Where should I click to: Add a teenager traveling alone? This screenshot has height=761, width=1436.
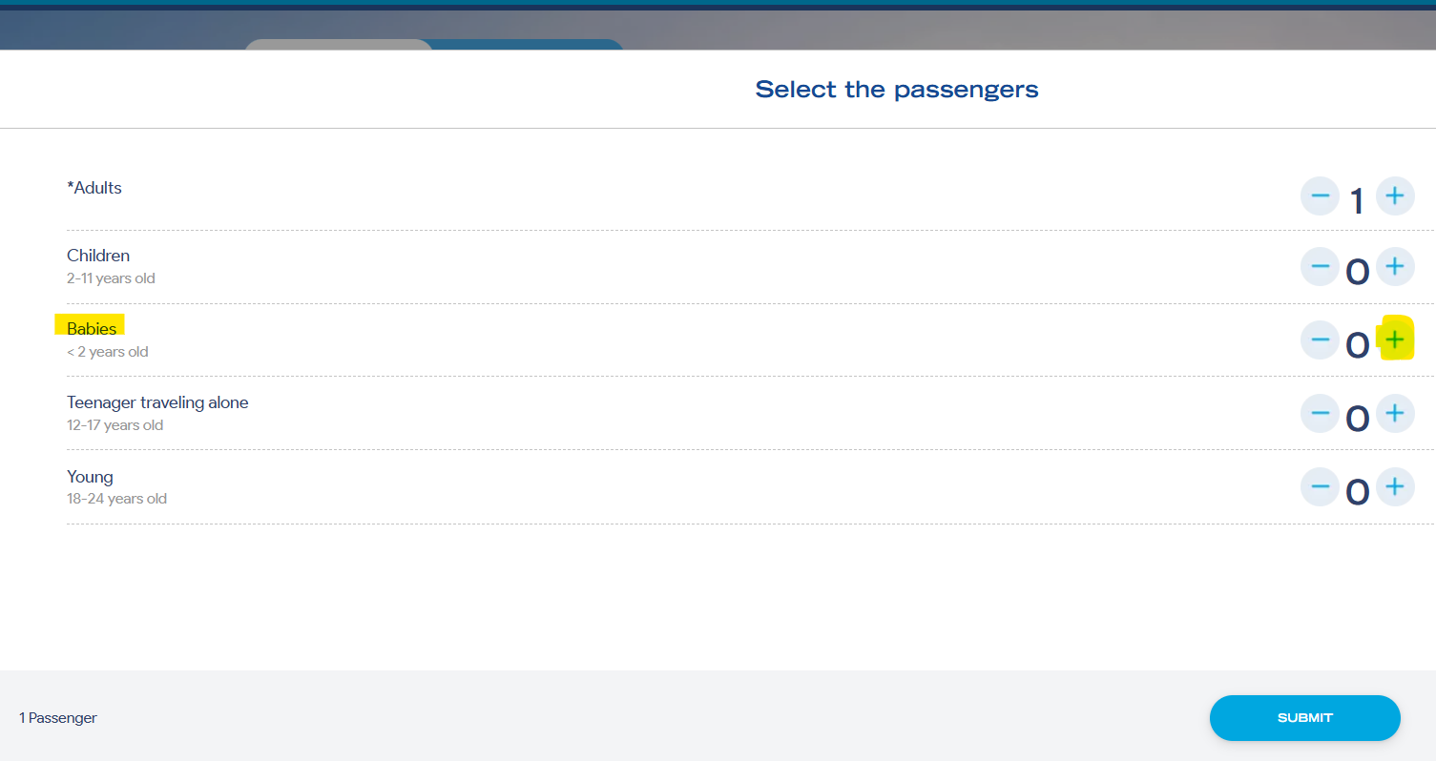coord(1395,413)
